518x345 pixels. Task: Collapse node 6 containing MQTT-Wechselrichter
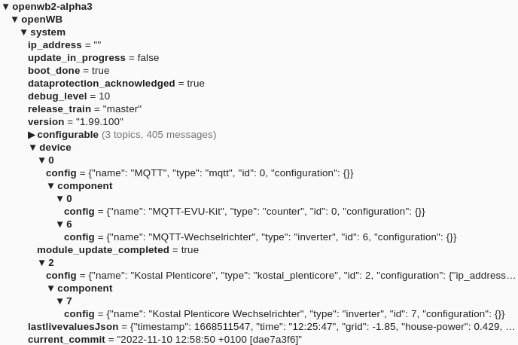click(60, 224)
